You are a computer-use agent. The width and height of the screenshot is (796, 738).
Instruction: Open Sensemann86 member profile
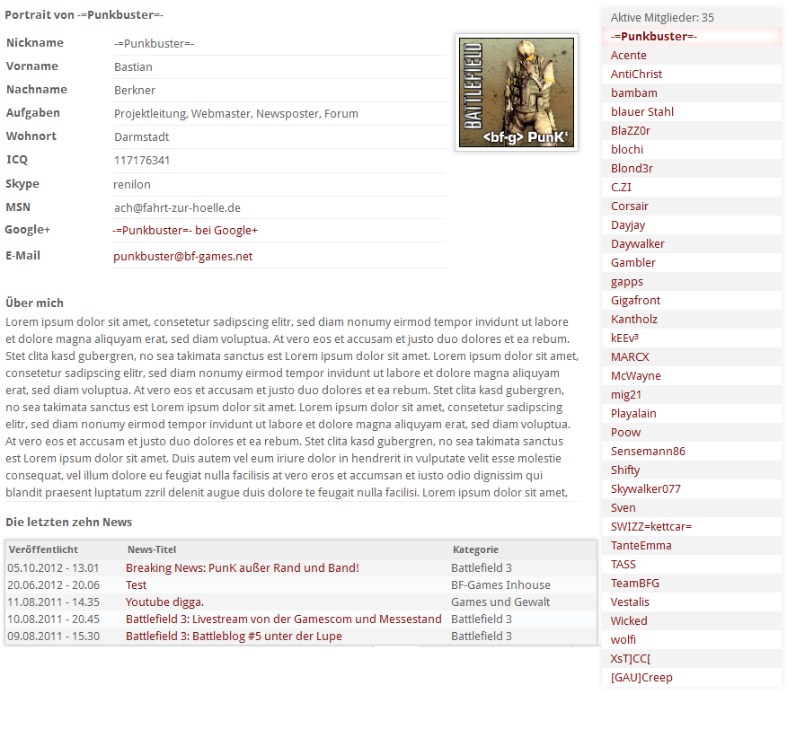647,452
